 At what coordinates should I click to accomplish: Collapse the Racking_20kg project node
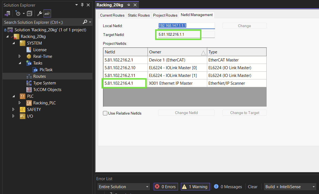click(x=7, y=37)
